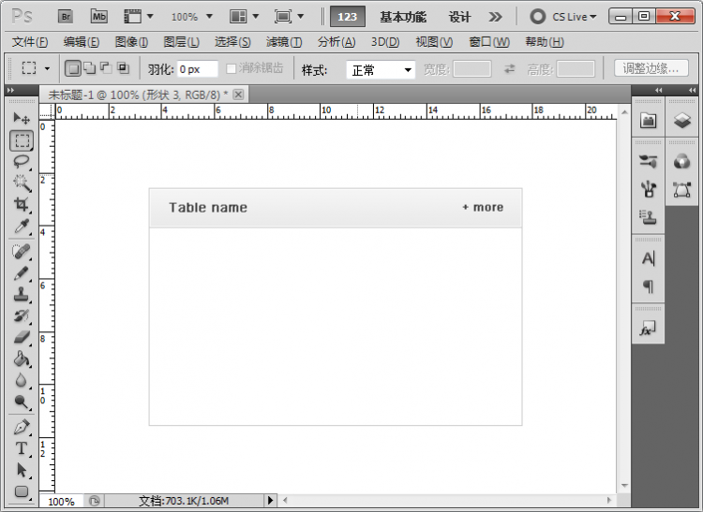Select the Crop tool

coord(21,204)
